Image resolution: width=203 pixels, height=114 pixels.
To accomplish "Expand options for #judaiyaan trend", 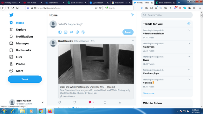I will coord(189,43).
